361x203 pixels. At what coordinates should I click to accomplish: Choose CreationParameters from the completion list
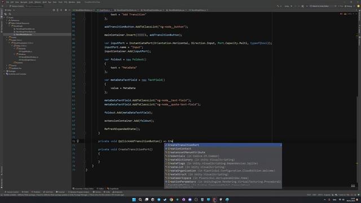coord(223,182)
